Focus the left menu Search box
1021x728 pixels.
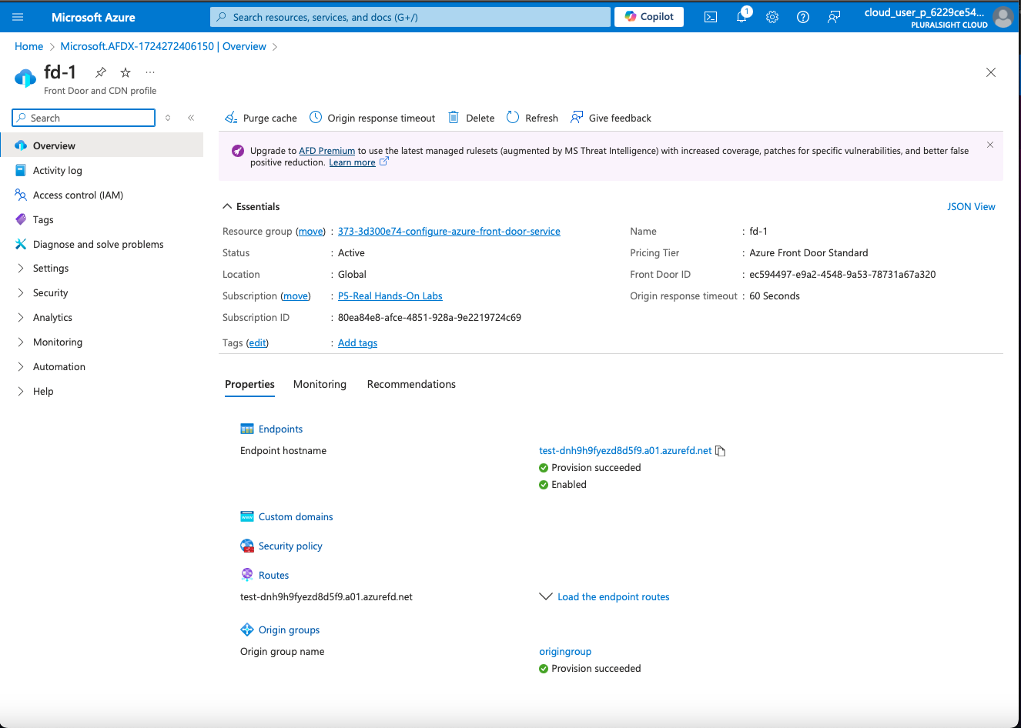point(83,118)
